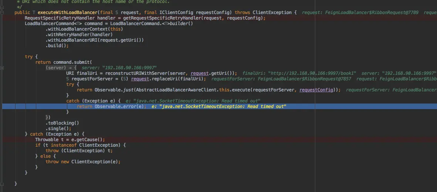
Task: Click 'throws ClientException' in method signature
Action: (263, 13)
